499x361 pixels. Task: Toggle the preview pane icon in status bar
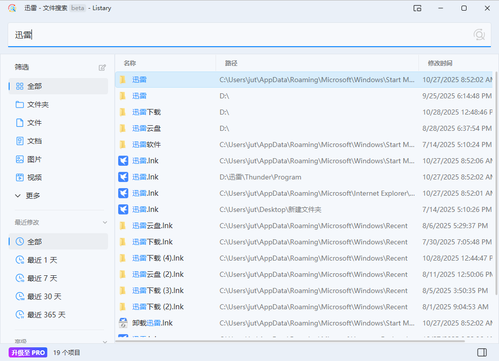click(x=482, y=352)
